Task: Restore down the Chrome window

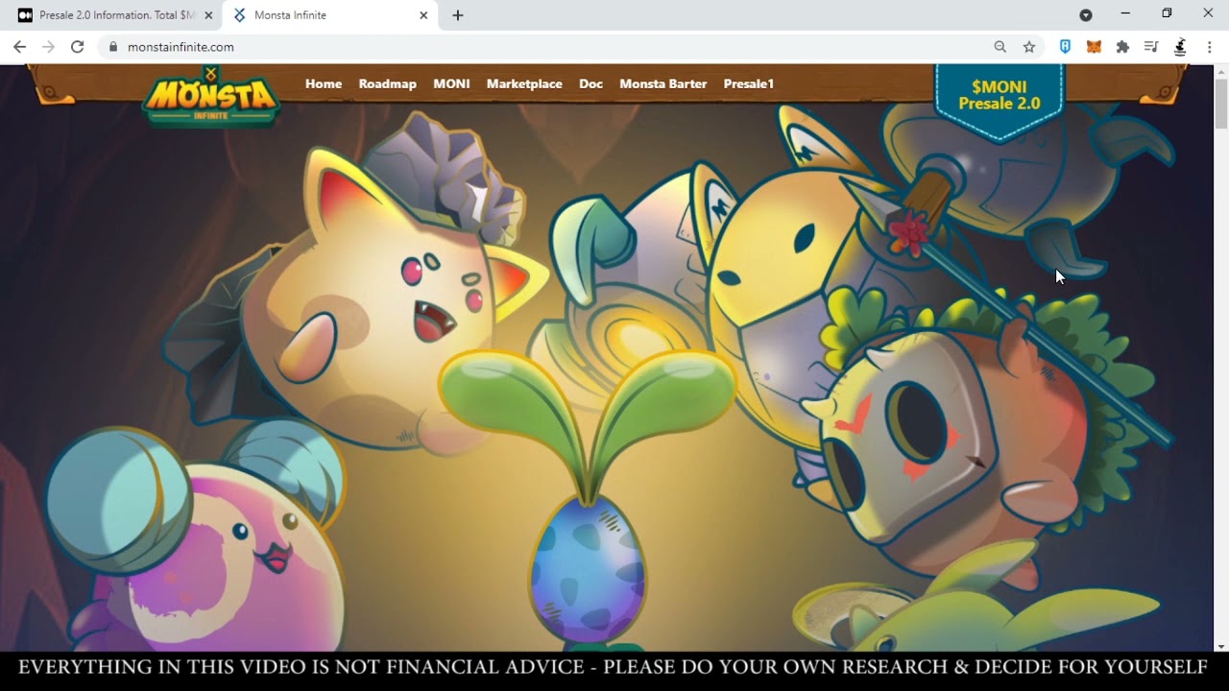Action: [1167, 13]
